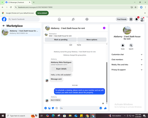Open the Groups icon in top navigation
Screen dimensions: 148x118
click(x=87, y=19)
